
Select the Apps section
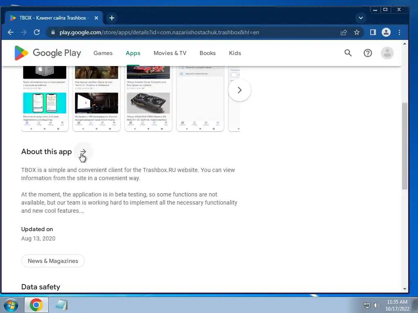tap(133, 53)
